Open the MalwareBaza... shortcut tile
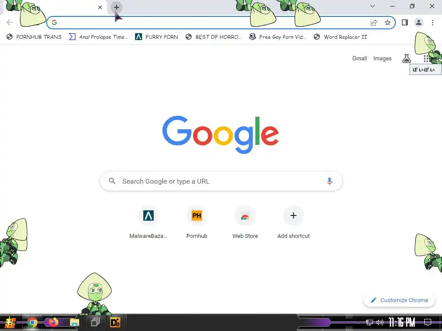The width and height of the screenshot is (442, 331). (x=148, y=223)
